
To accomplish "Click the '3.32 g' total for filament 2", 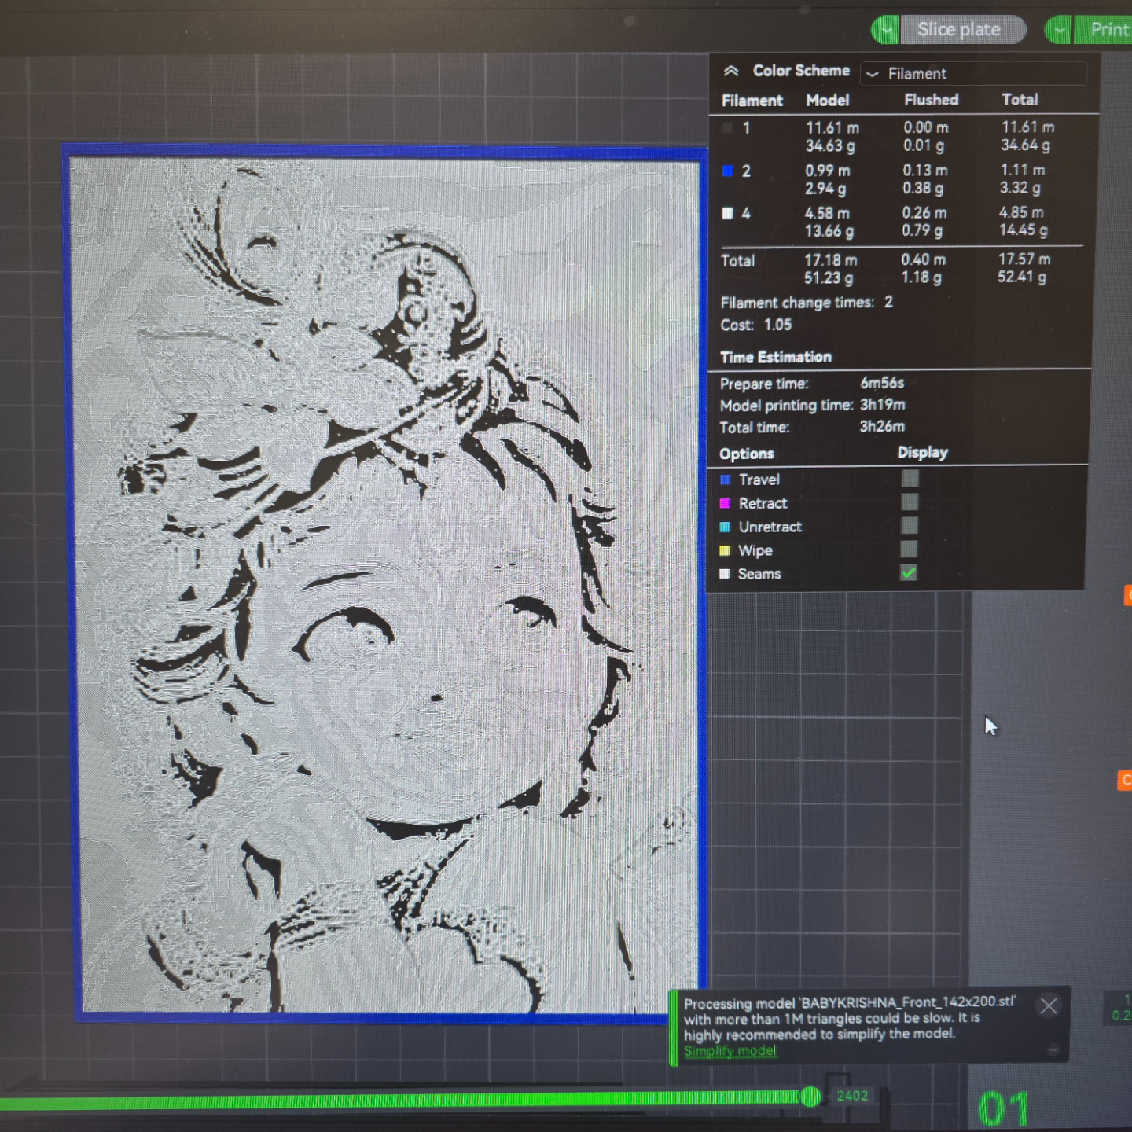I will (x=1020, y=187).
